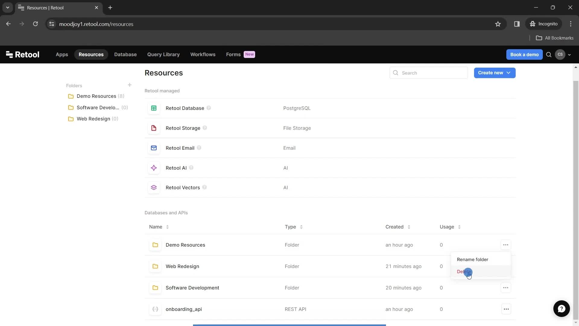The height and width of the screenshot is (326, 579).
Task: Click the Retool Vectors layers icon
Action: click(154, 187)
